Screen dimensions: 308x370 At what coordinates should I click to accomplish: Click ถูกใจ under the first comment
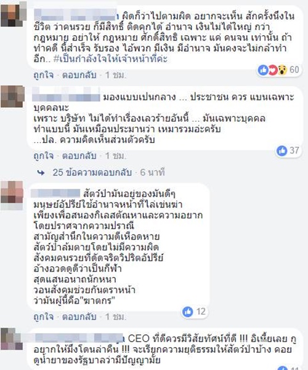pos(44,75)
